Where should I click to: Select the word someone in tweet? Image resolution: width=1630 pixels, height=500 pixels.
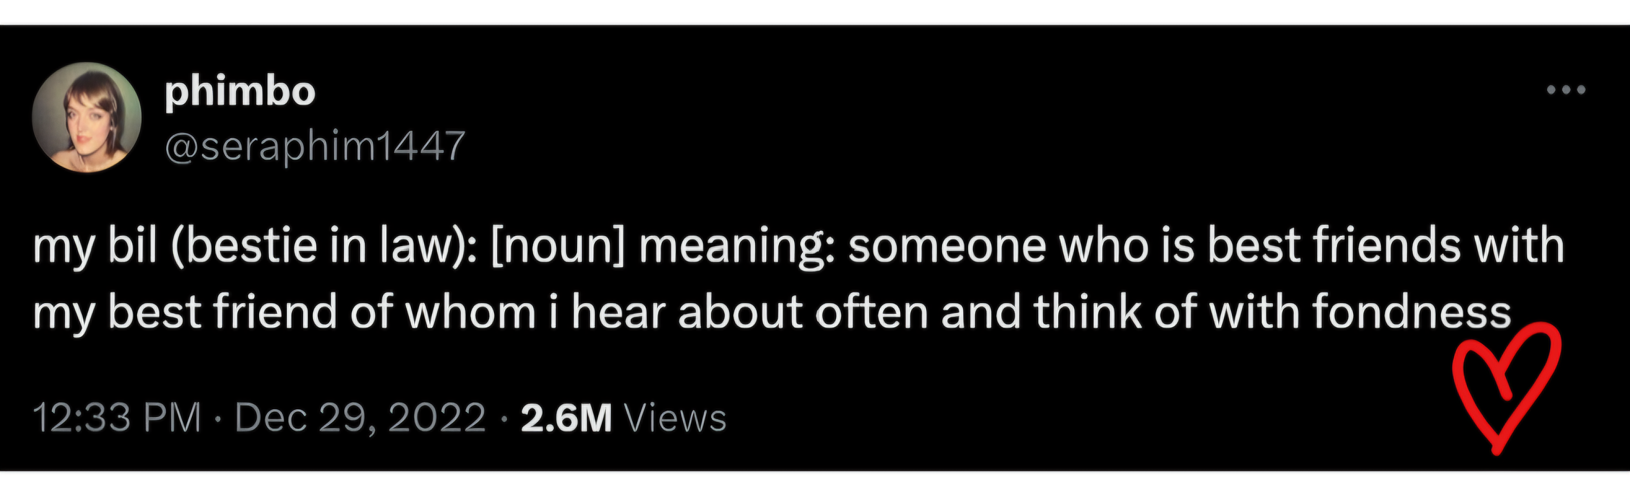(x=947, y=245)
